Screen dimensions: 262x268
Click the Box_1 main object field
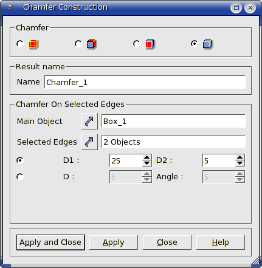tap(173, 121)
